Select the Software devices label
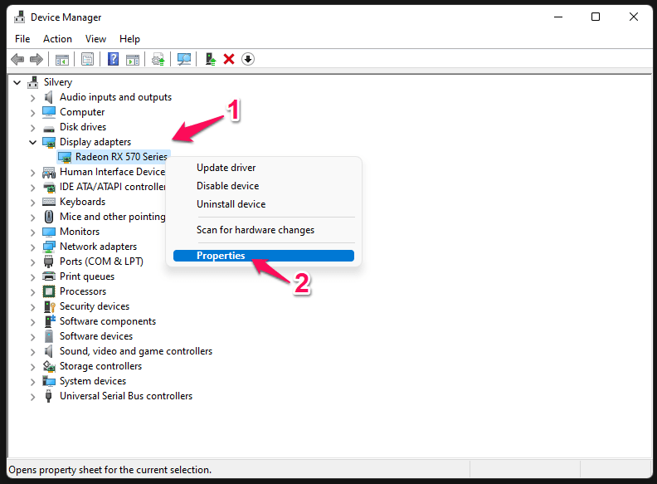Screen dimensions: 657x484 click(96, 336)
